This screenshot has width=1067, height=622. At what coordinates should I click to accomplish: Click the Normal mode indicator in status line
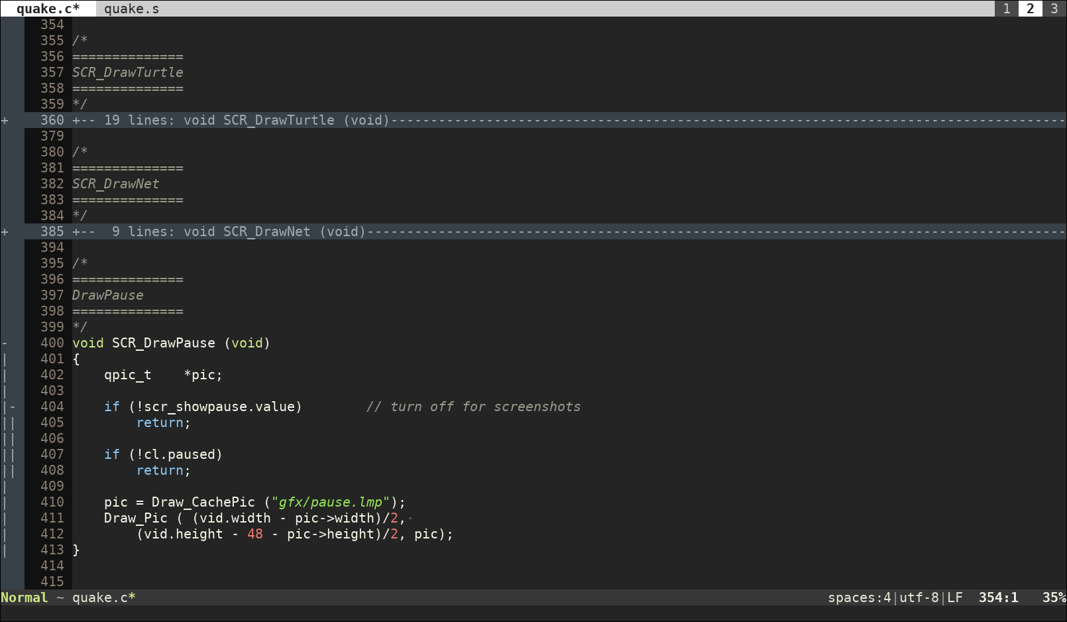click(x=25, y=597)
